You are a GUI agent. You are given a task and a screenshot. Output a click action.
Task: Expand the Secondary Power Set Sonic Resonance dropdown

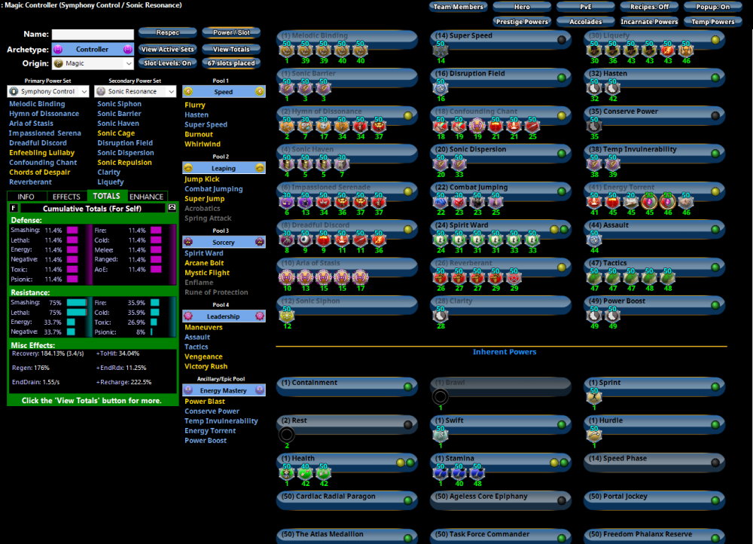[x=136, y=91]
